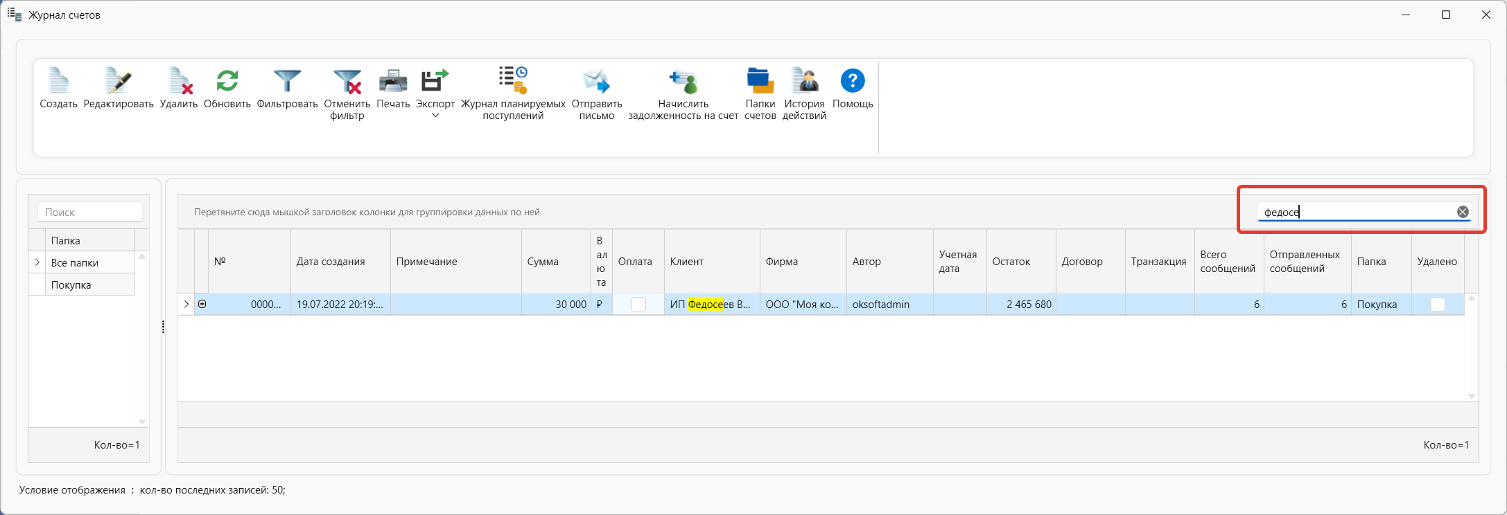Toggle the Удалено checkbox in the row
The height and width of the screenshot is (515, 1507).
pyautogui.click(x=1438, y=305)
